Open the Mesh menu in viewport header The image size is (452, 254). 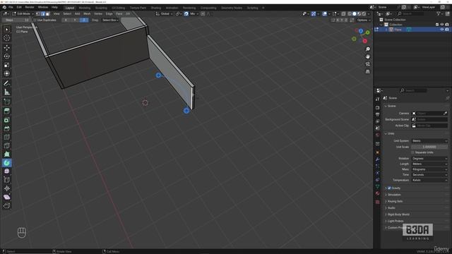pyautogui.click(x=87, y=13)
